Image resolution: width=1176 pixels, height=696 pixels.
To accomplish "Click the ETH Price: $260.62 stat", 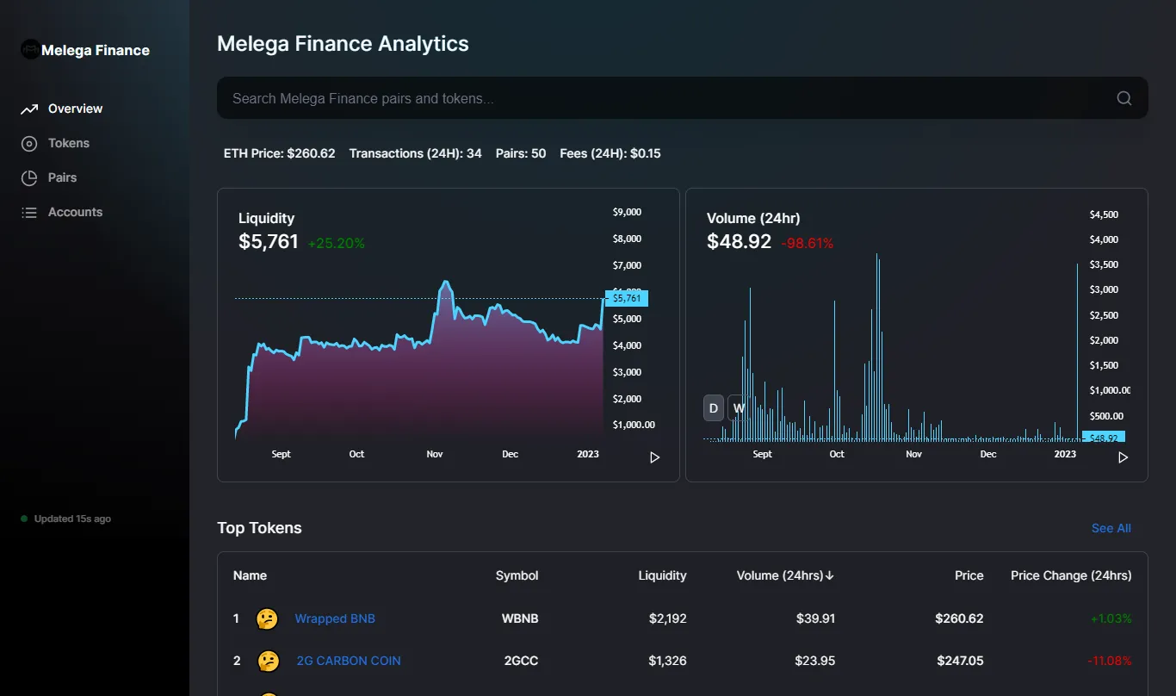I will (280, 153).
